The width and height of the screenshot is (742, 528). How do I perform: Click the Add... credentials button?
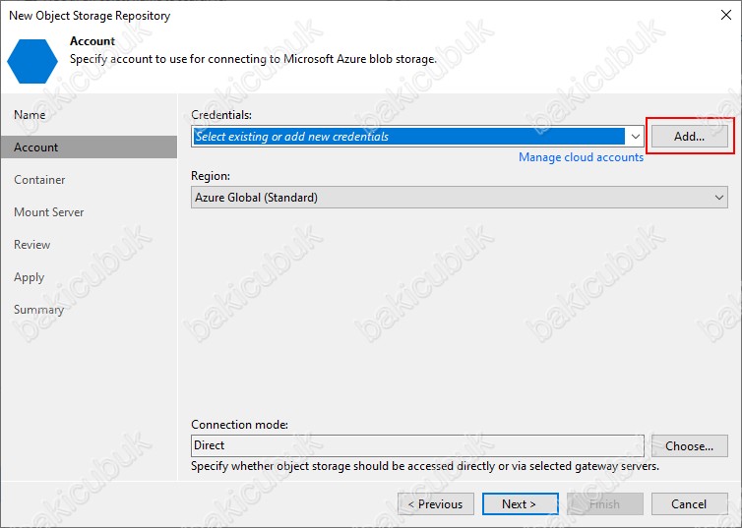coord(689,137)
